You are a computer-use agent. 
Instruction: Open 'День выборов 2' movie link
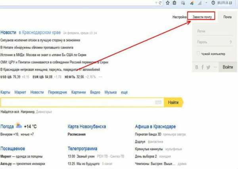click(146, 156)
